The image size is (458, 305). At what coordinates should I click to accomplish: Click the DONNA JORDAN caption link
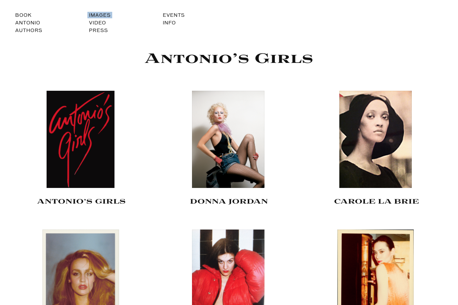229,201
